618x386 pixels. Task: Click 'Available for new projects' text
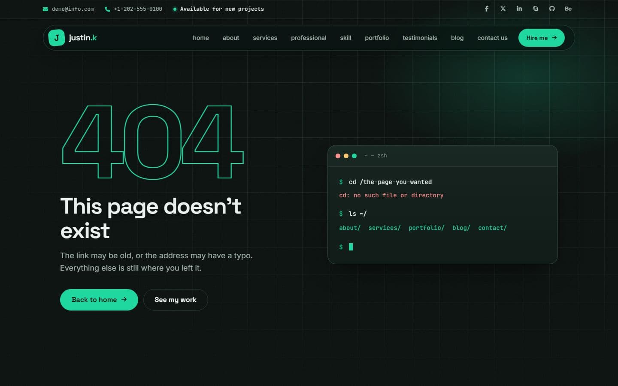click(222, 9)
